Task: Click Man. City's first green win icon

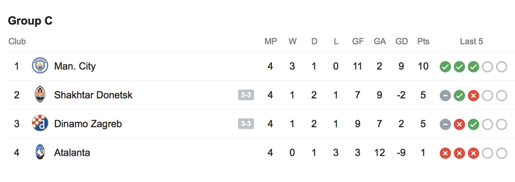Action: tap(445, 67)
